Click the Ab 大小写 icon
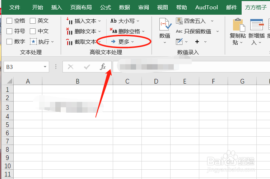The image size is (270, 179). coord(113,21)
